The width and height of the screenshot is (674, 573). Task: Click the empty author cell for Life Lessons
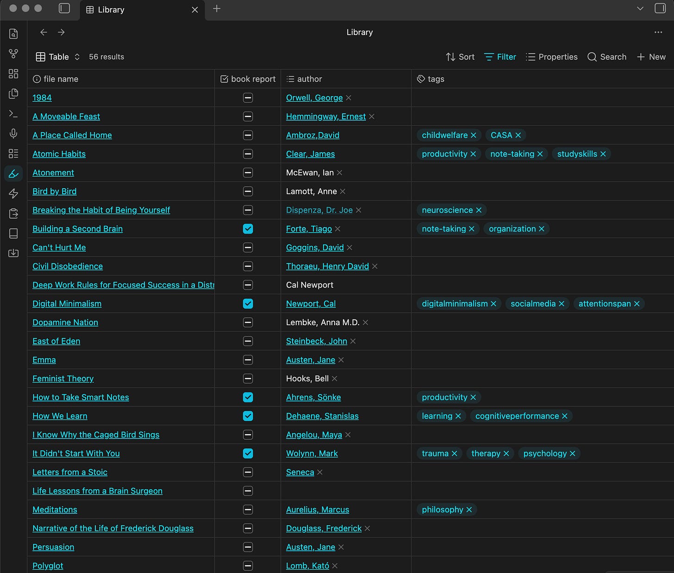pyautogui.click(x=346, y=491)
